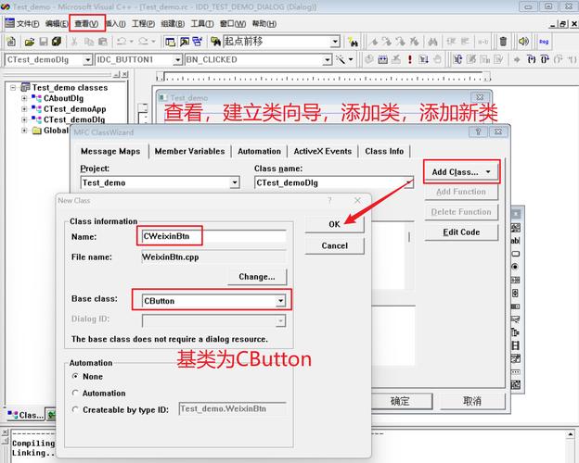The width and height of the screenshot is (579, 463).
Task: Expand the CTest_demoApp class node
Action: tap(24, 109)
